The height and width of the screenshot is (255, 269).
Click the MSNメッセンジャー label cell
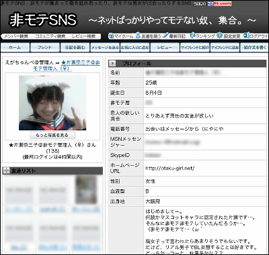click(x=126, y=142)
